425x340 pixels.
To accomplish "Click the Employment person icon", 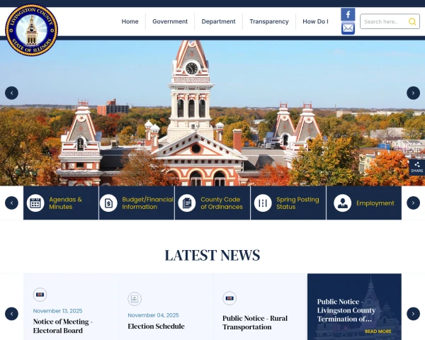I will point(342,203).
